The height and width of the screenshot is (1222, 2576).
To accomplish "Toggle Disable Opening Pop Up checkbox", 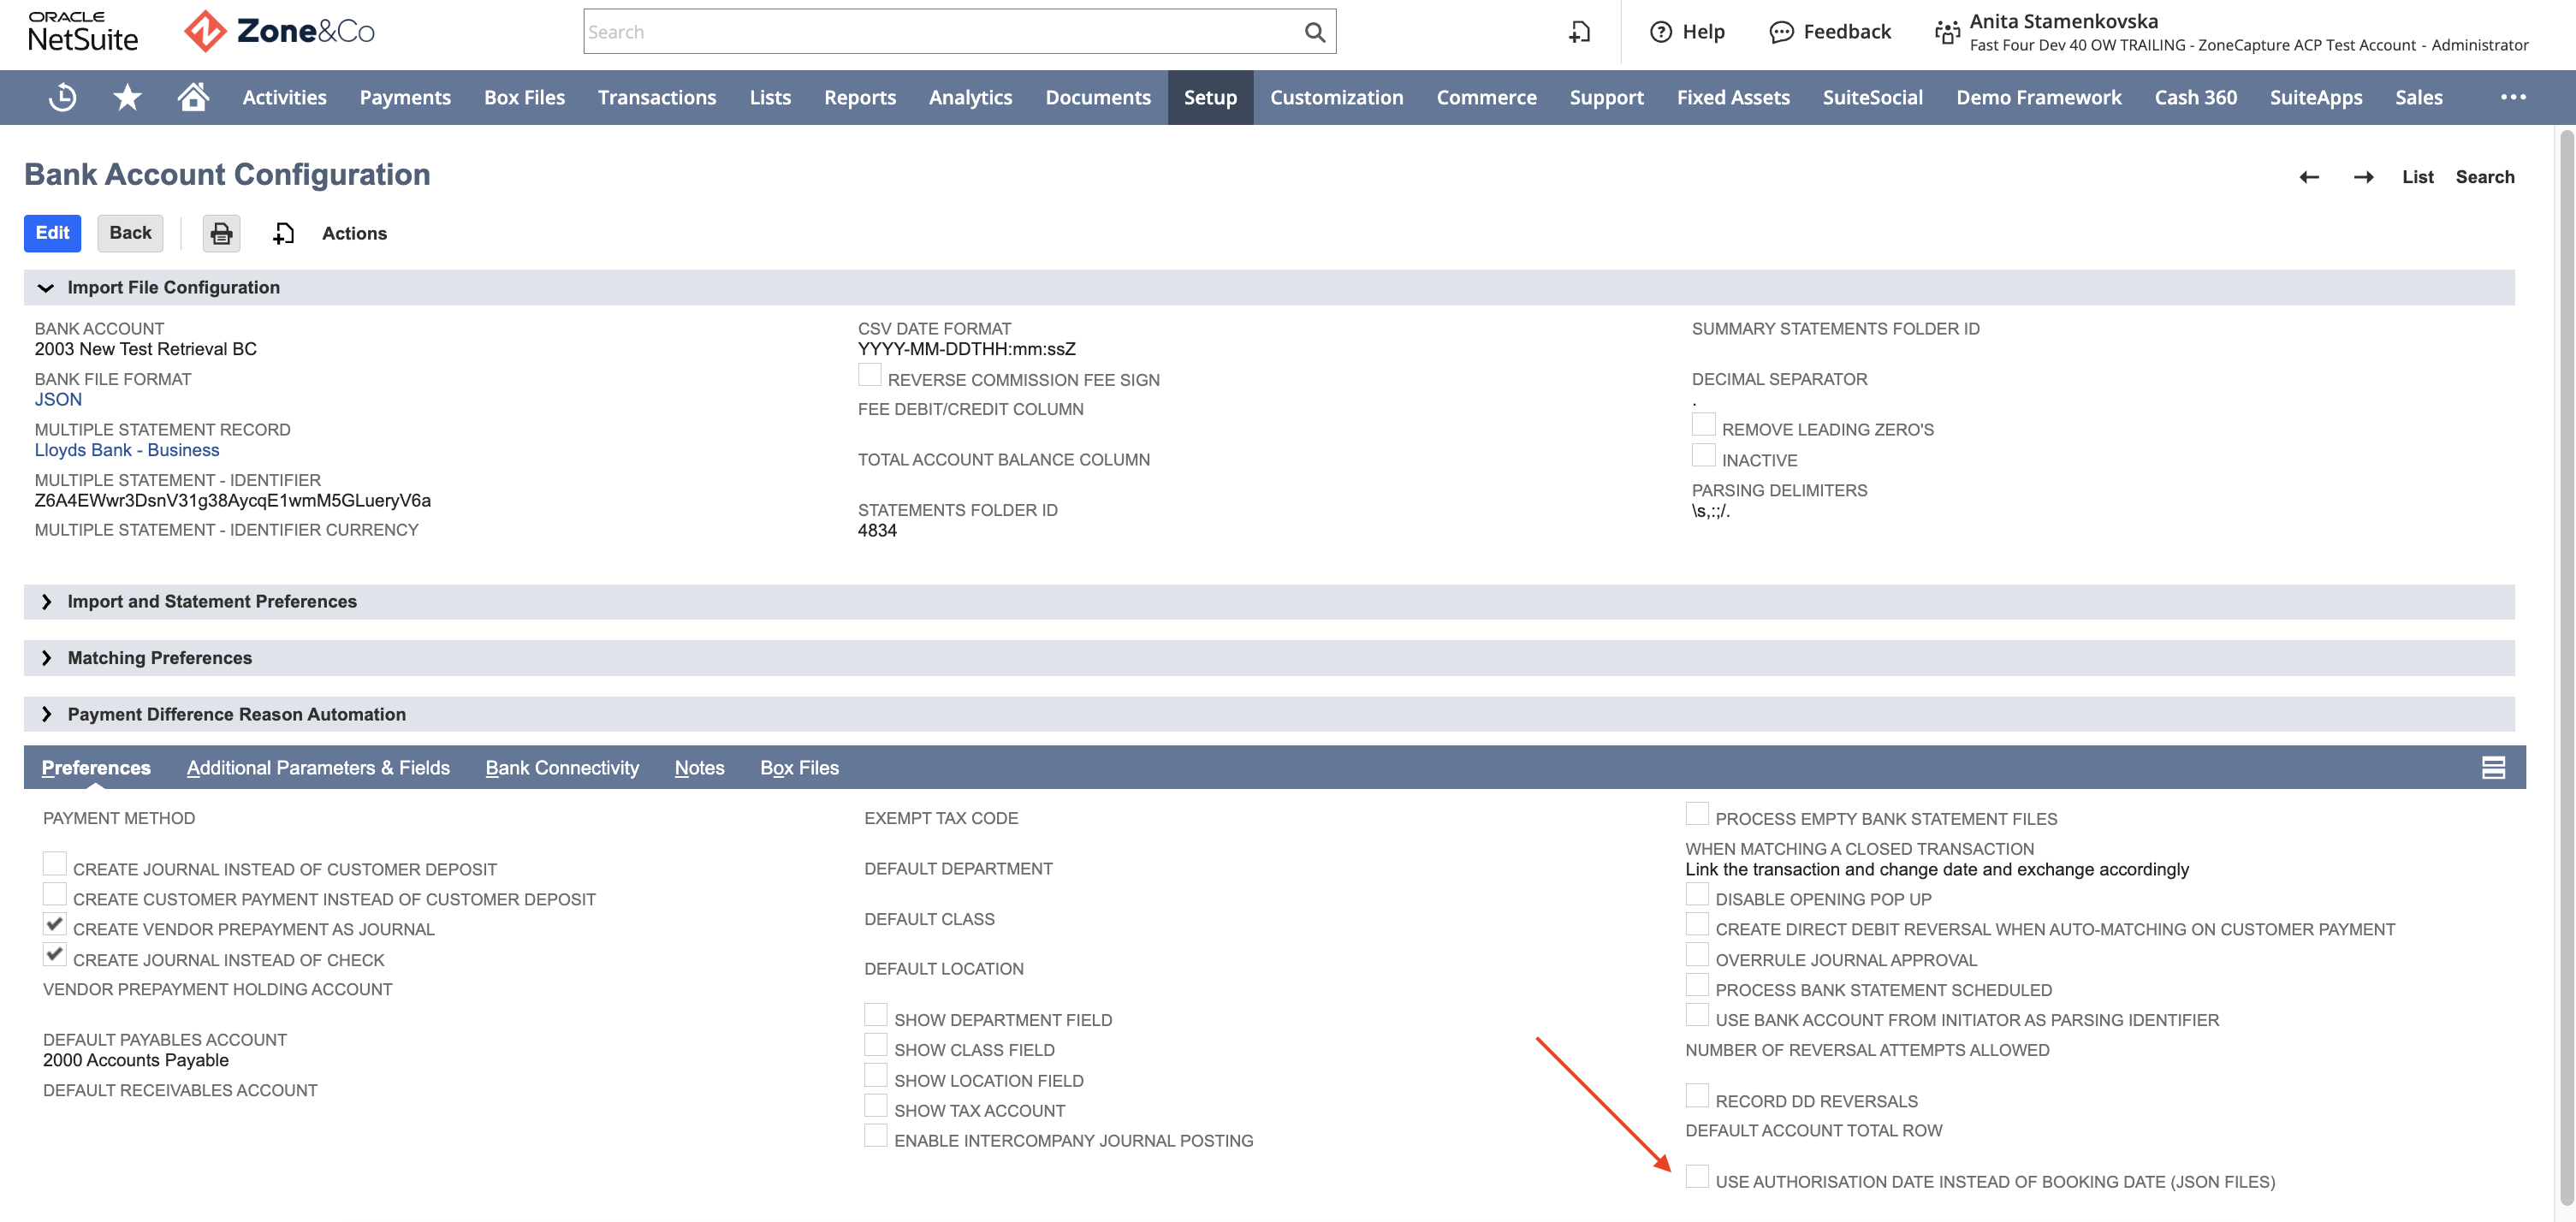I will point(1697,895).
